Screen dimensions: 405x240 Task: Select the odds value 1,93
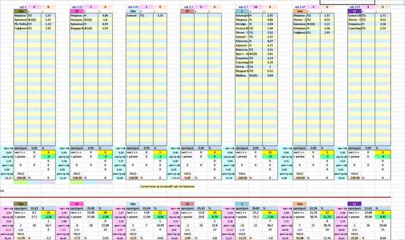click(105, 28)
